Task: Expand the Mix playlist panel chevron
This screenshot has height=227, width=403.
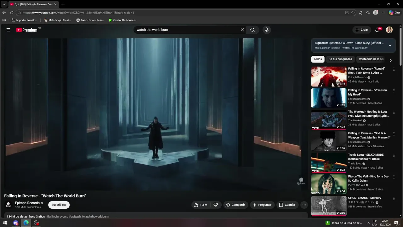Action: 390,45
